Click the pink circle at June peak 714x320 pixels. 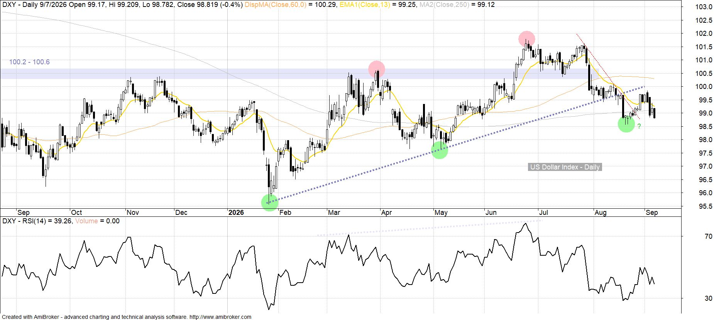click(527, 39)
